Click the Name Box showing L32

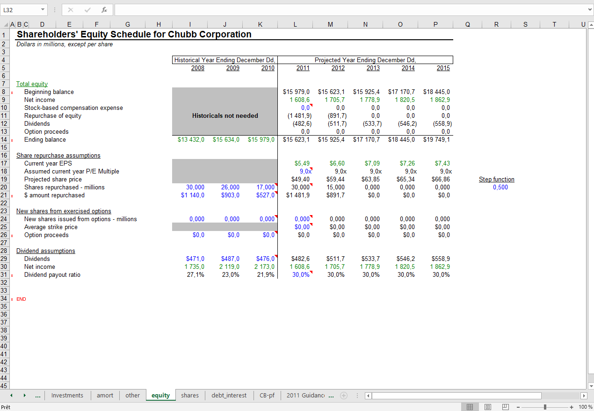tap(20, 10)
